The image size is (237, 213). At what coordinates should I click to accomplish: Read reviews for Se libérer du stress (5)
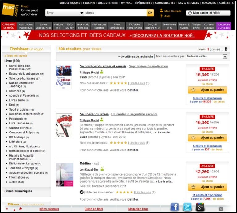(x=137, y=143)
